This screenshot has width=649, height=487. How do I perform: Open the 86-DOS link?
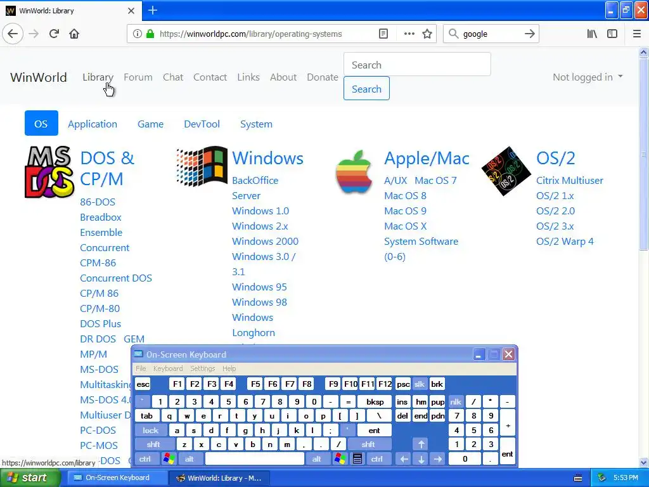tap(97, 202)
